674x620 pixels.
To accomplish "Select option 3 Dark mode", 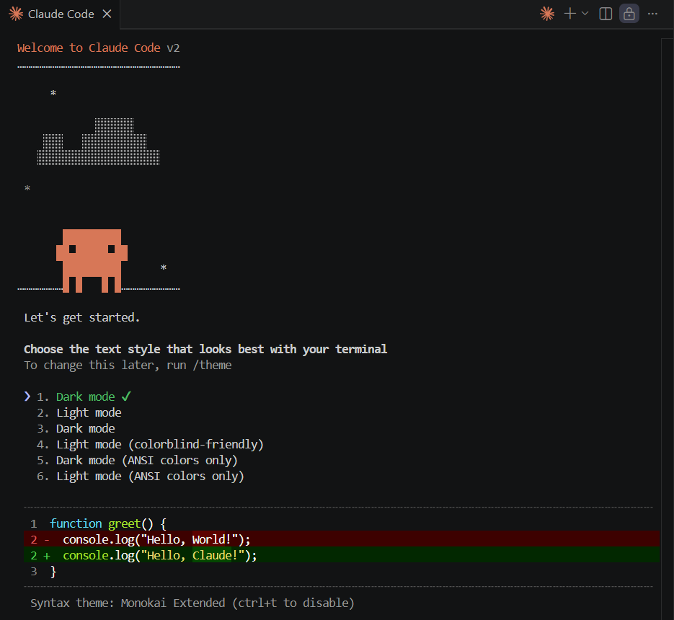I will (x=76, y=429).
